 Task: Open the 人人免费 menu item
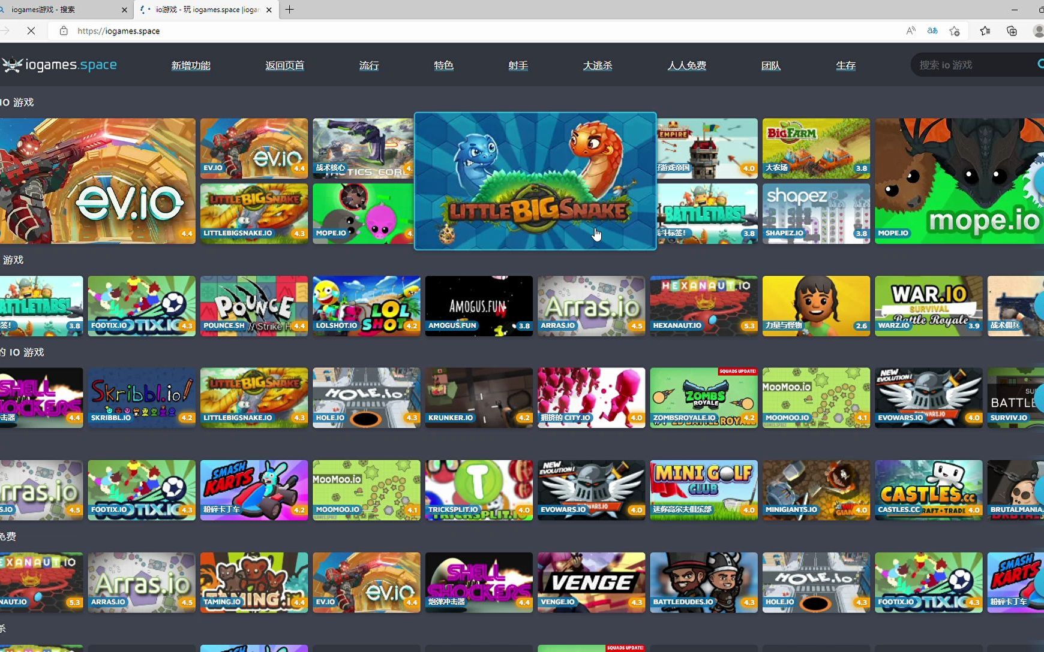686,65
